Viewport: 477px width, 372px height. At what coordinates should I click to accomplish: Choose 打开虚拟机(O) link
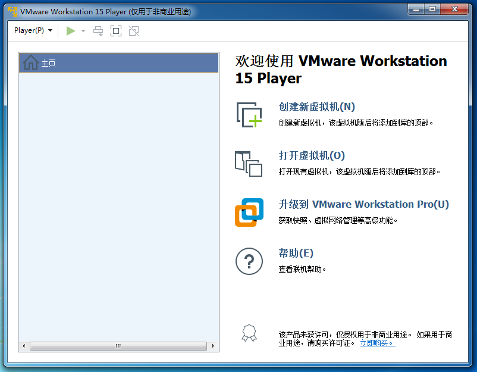coord(312,155)
